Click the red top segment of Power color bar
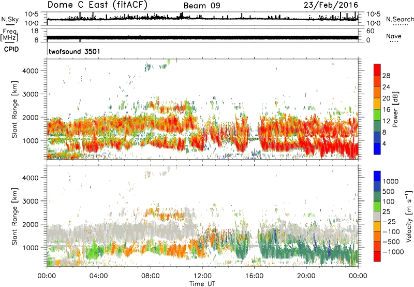The width and height of the screenshot is (414, 287). [377, 70]
